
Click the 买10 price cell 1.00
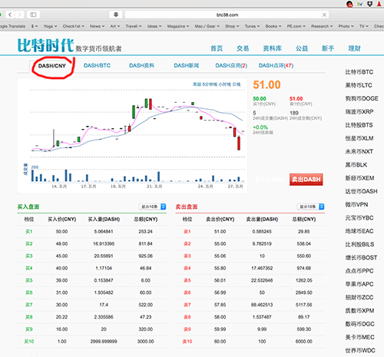(x=62, y=342)
